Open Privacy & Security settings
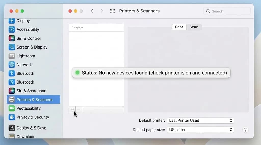261x145 pixels. [x=33, y=117]
